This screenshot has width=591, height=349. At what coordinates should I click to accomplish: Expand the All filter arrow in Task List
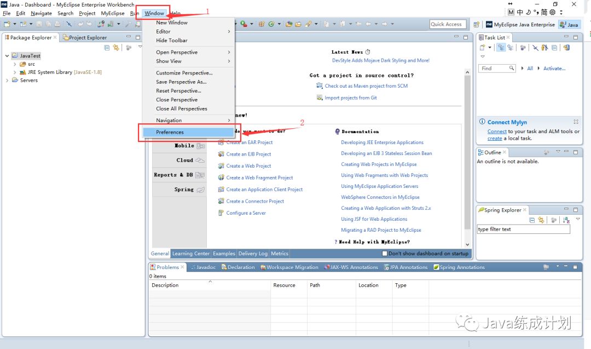click(522, 68)
